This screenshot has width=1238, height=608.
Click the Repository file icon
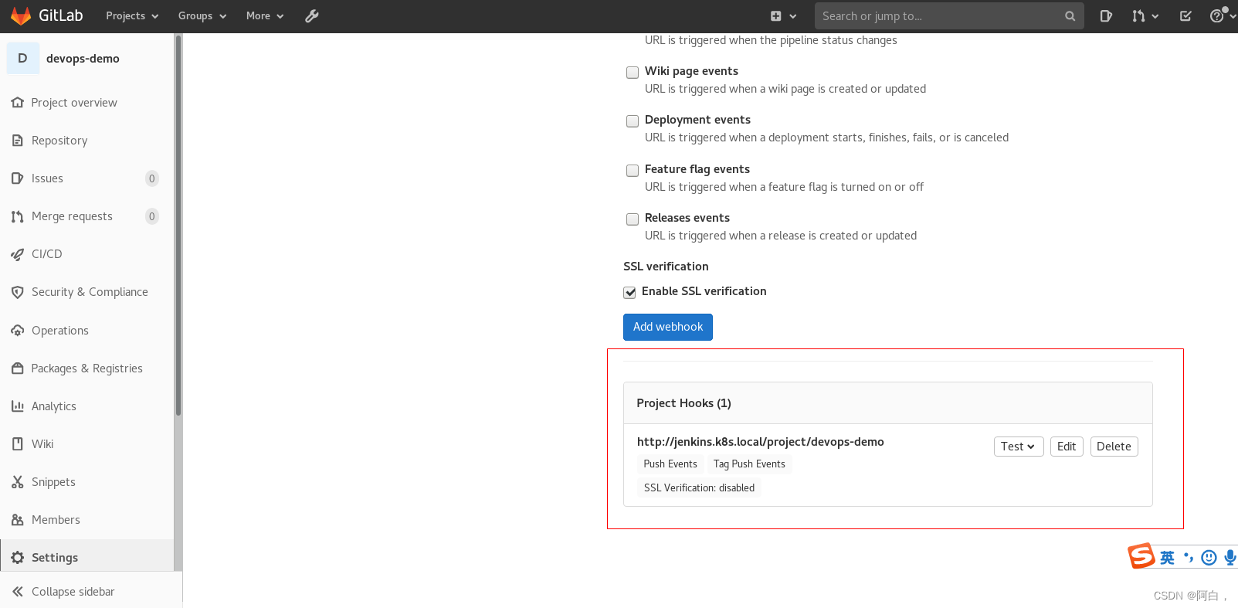pyautogui.click(x=18, y=141)
